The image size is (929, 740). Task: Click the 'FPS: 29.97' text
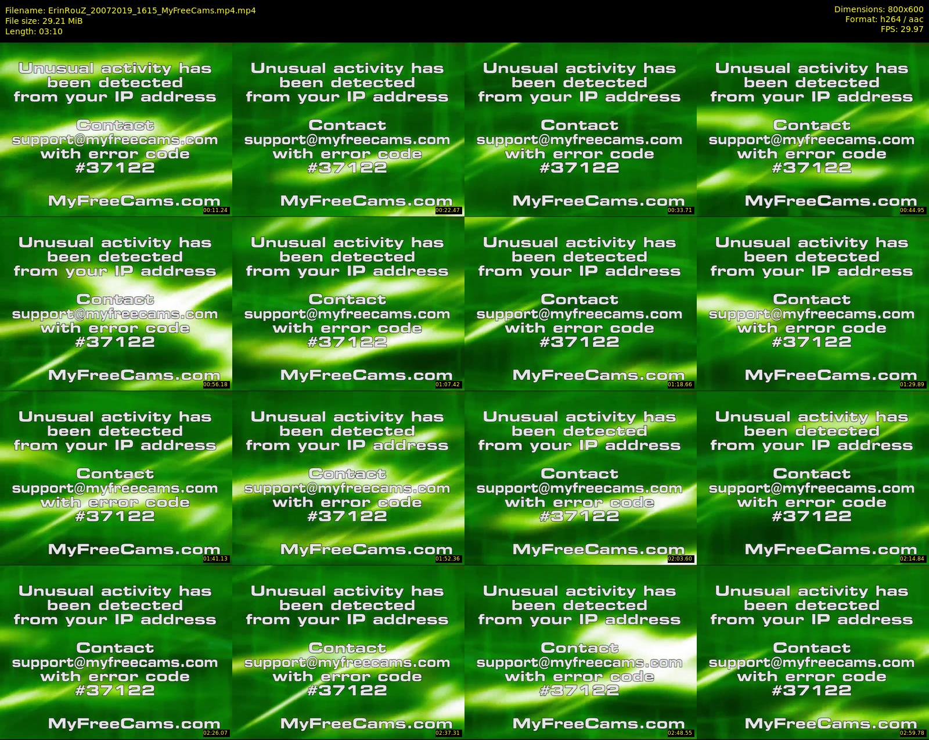pos(902,29)
